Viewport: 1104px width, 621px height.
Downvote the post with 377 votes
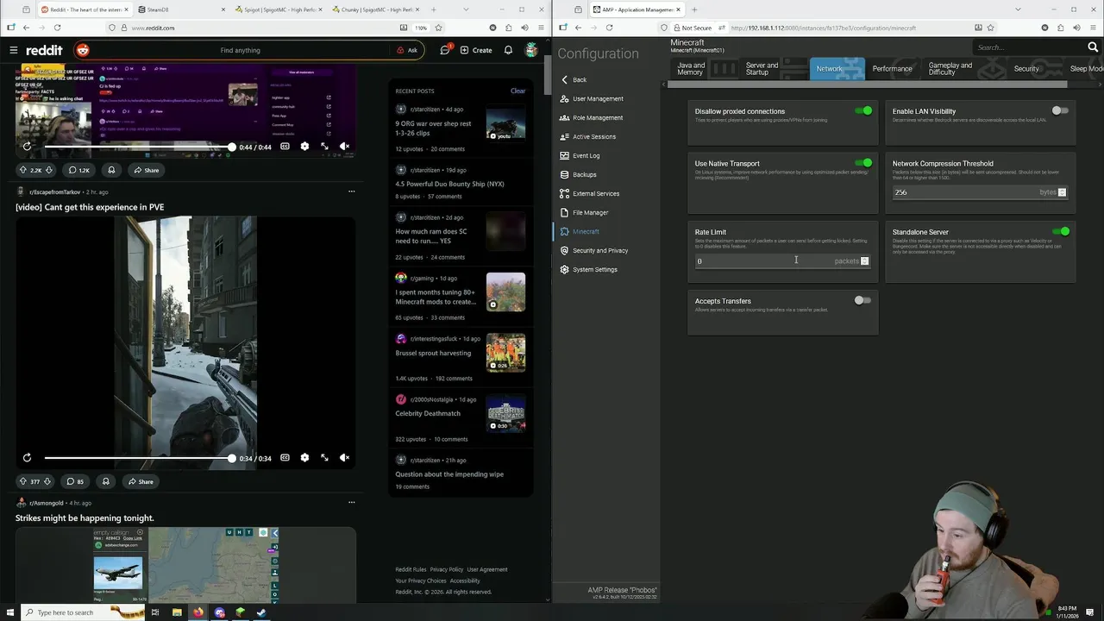47,481
